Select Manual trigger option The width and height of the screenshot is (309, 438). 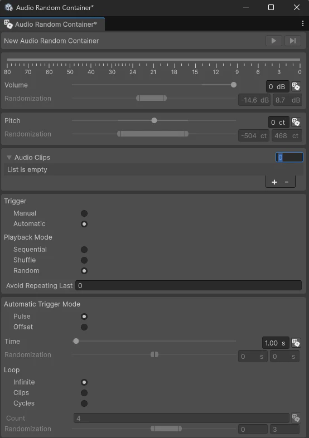84,213
